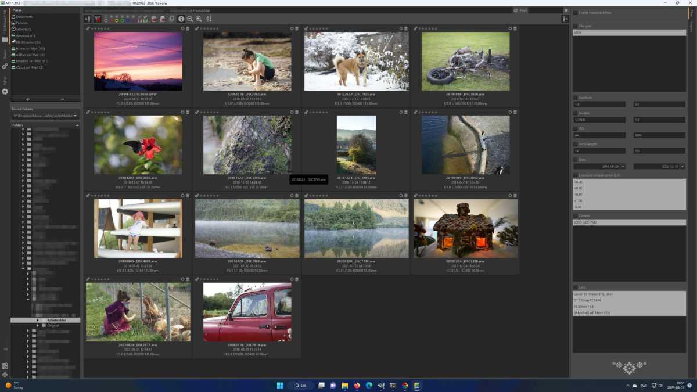Click trash icon on 02092018 _DSC2762.arw
The image size is (697, 392).
pos(296,28)
